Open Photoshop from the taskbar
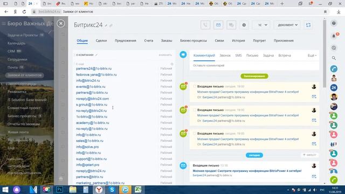Viewport: 345px width, 194px height. point(59,190)
